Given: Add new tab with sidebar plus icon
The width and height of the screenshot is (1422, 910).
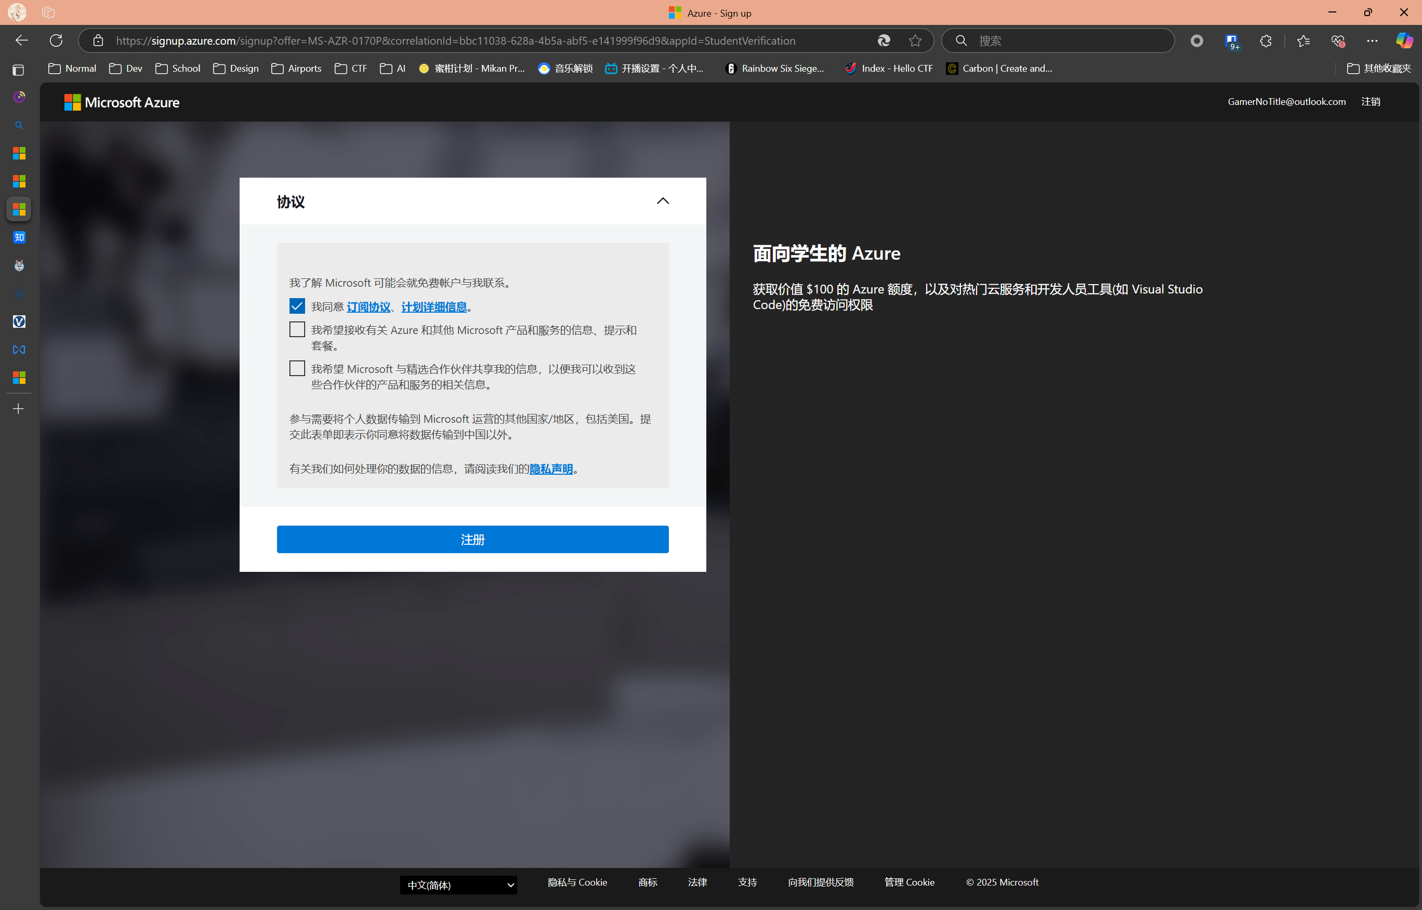Looking at the screenshot, I should (19, 409).
